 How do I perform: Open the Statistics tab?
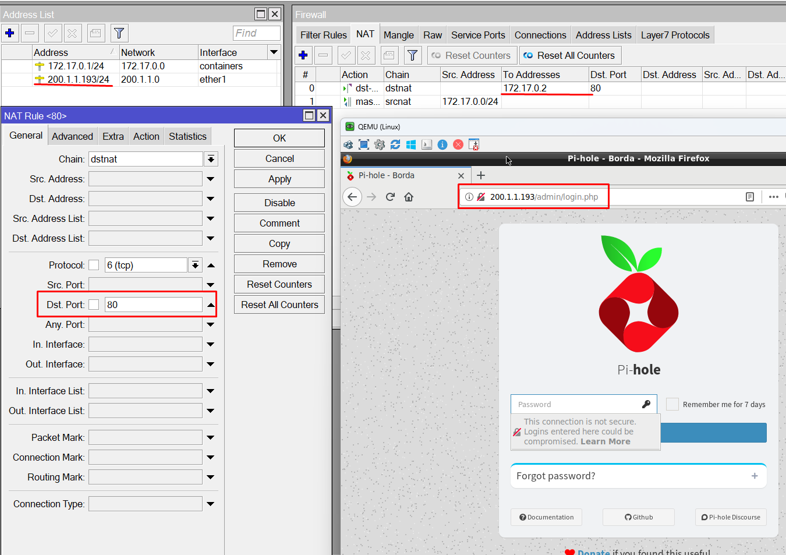coord(187,136)
